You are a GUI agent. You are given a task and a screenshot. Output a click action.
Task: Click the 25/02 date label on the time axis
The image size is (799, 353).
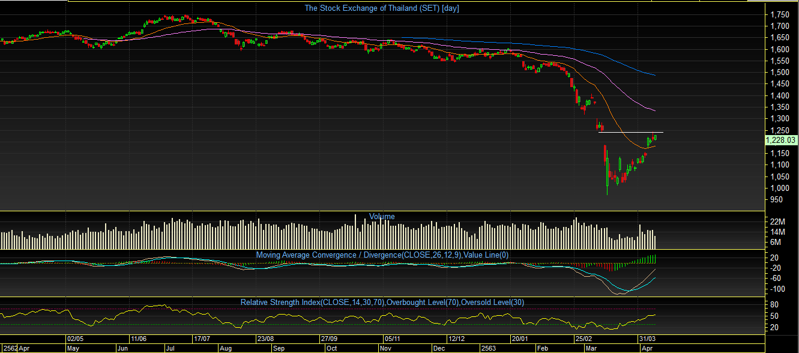[x=583, y=339]
